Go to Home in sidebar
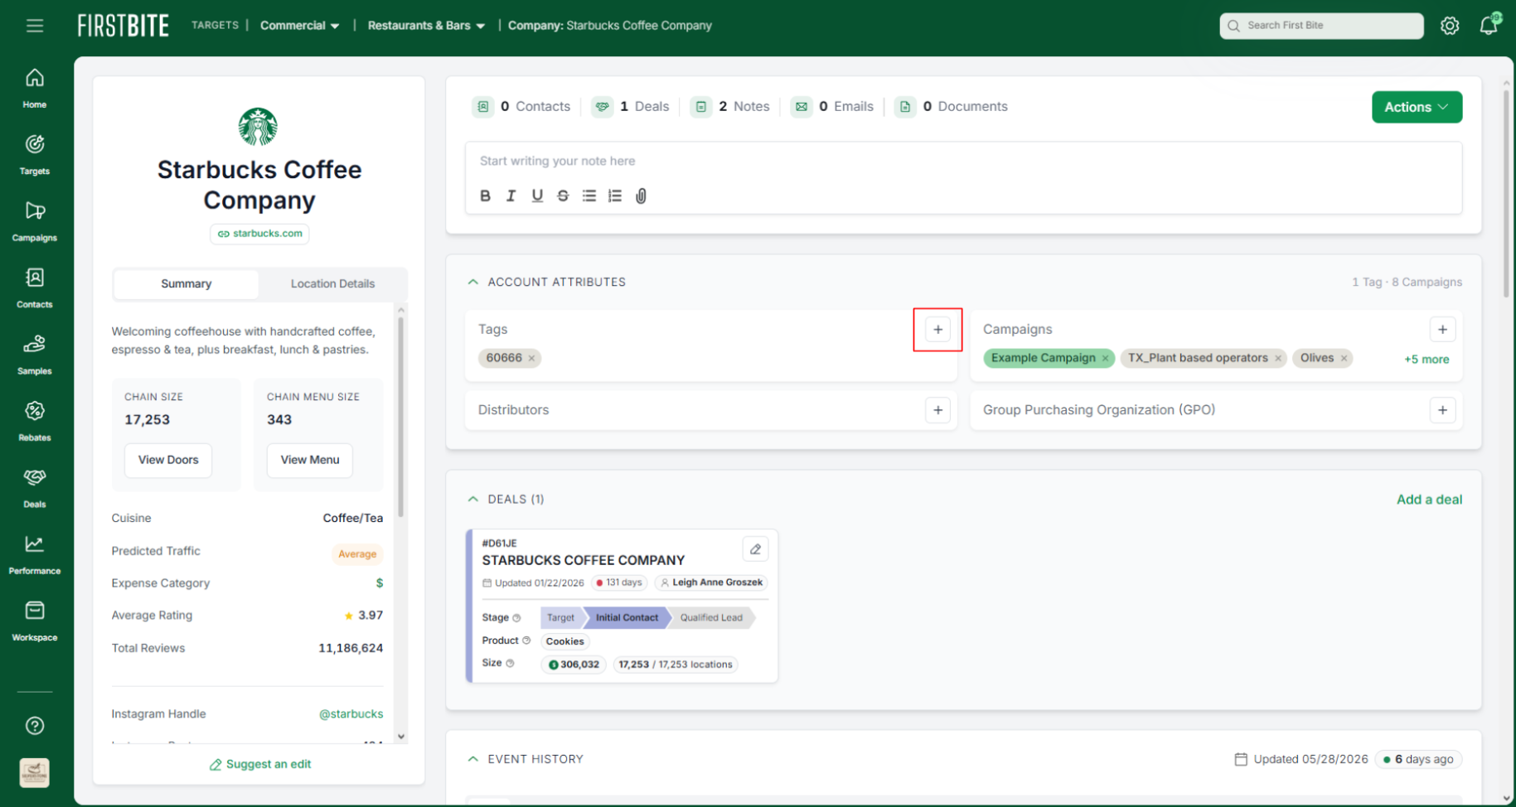This screenshot has height=807, width=1516. click(35, 88)
